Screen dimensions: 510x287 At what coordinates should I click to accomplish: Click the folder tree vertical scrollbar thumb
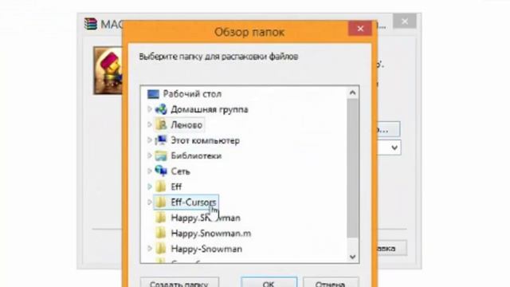[352, 168]
